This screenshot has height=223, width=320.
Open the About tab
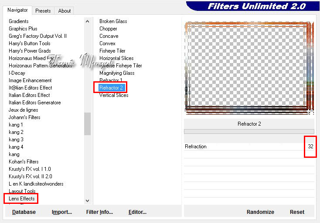point(65,10)
